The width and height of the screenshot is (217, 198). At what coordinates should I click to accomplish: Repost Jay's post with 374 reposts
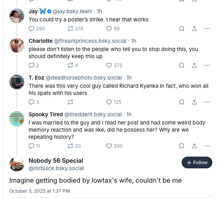click(x=70, y=29)
